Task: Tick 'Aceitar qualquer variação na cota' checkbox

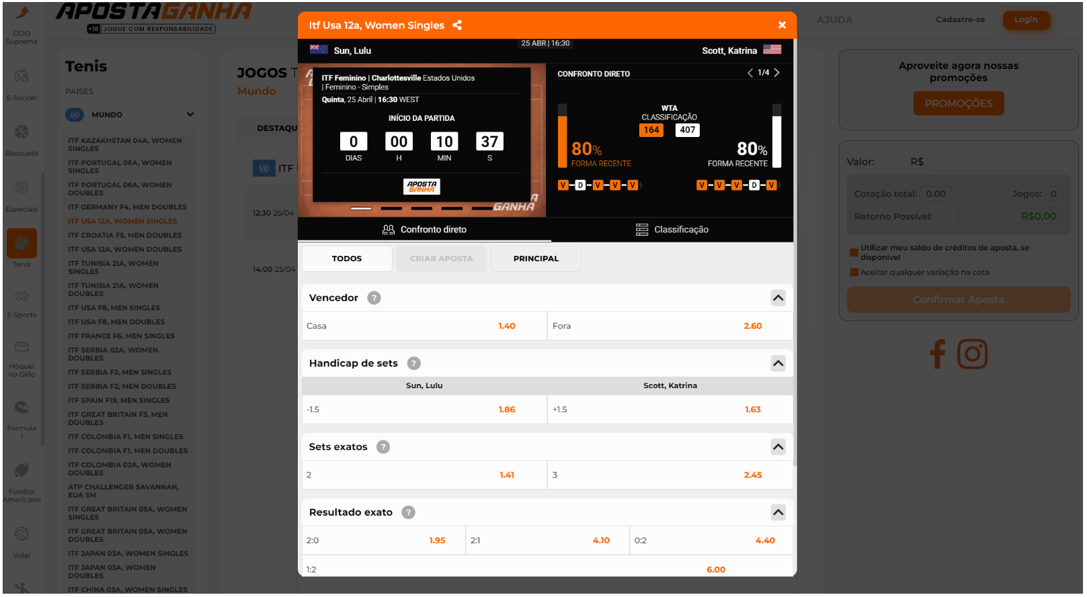Action: [854, 273]
